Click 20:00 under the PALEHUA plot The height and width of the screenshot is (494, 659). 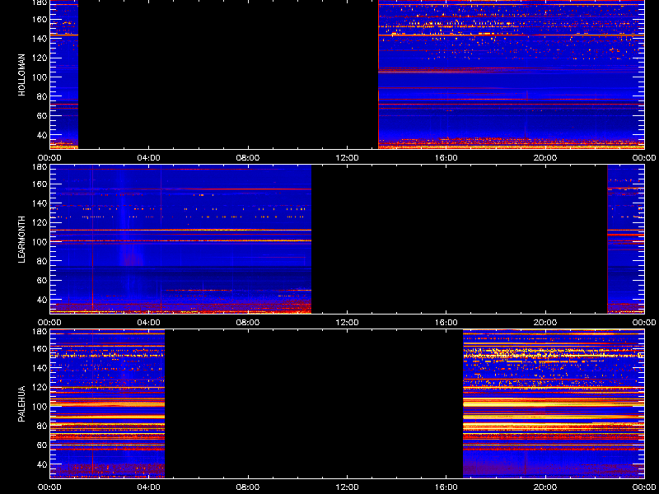545,487
